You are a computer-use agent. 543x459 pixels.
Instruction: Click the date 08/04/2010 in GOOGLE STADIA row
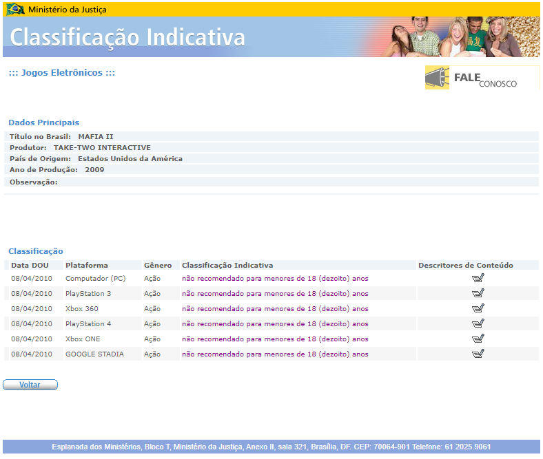(x=32, y=354)
